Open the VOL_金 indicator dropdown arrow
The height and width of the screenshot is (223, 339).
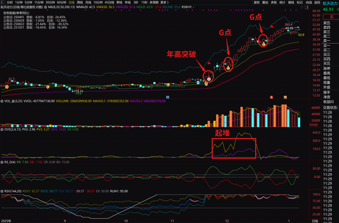[2, 101]
